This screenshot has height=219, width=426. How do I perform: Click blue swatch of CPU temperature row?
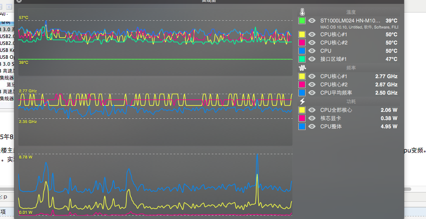302,51
